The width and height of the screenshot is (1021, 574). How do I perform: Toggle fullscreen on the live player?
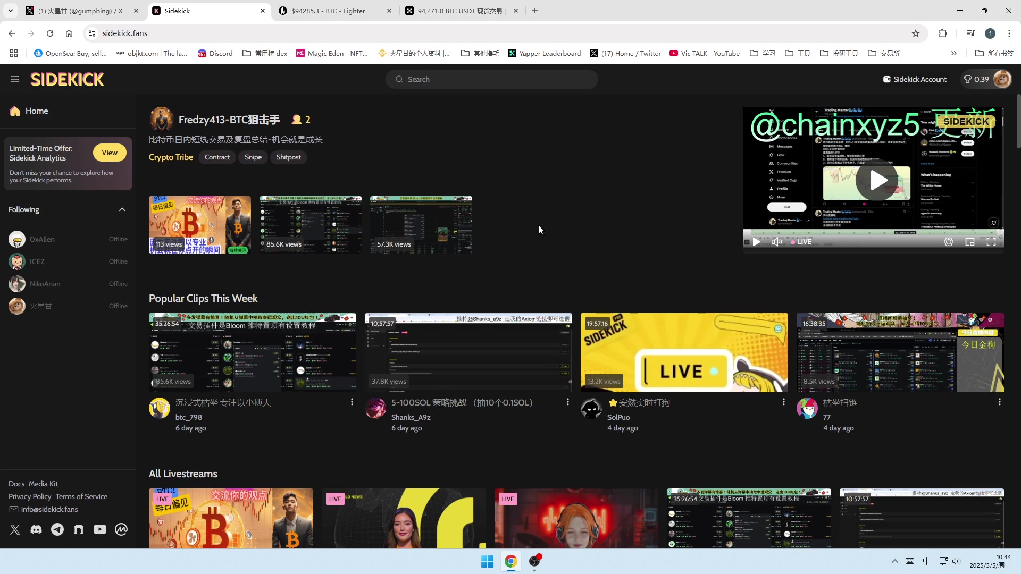click(991, 242)
